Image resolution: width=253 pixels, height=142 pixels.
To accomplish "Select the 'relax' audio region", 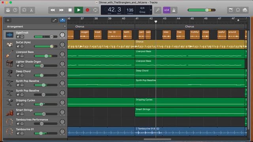I will coord(166,35).
